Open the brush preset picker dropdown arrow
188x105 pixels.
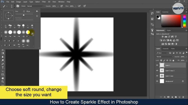[14, 6]
